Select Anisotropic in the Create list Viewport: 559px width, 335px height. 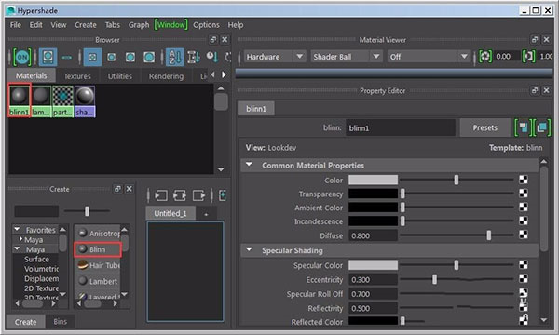(97, 234)
